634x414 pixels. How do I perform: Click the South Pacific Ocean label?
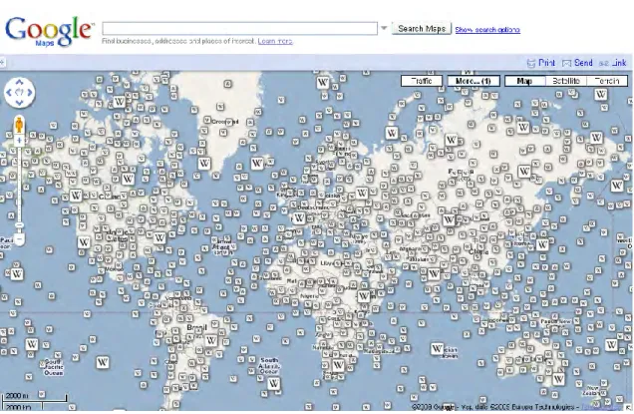coord(54,367)
